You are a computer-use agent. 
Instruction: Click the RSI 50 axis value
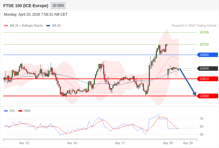click(x=201, y=126)
